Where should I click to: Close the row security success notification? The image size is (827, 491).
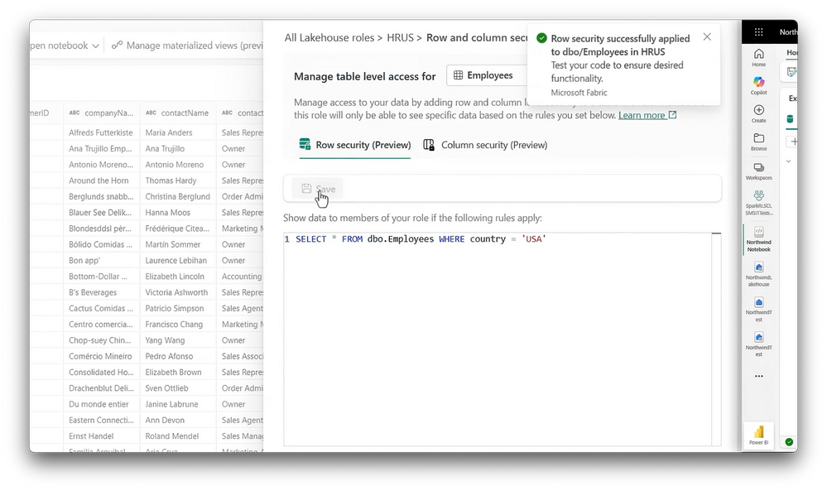click(x=707, y=37)
